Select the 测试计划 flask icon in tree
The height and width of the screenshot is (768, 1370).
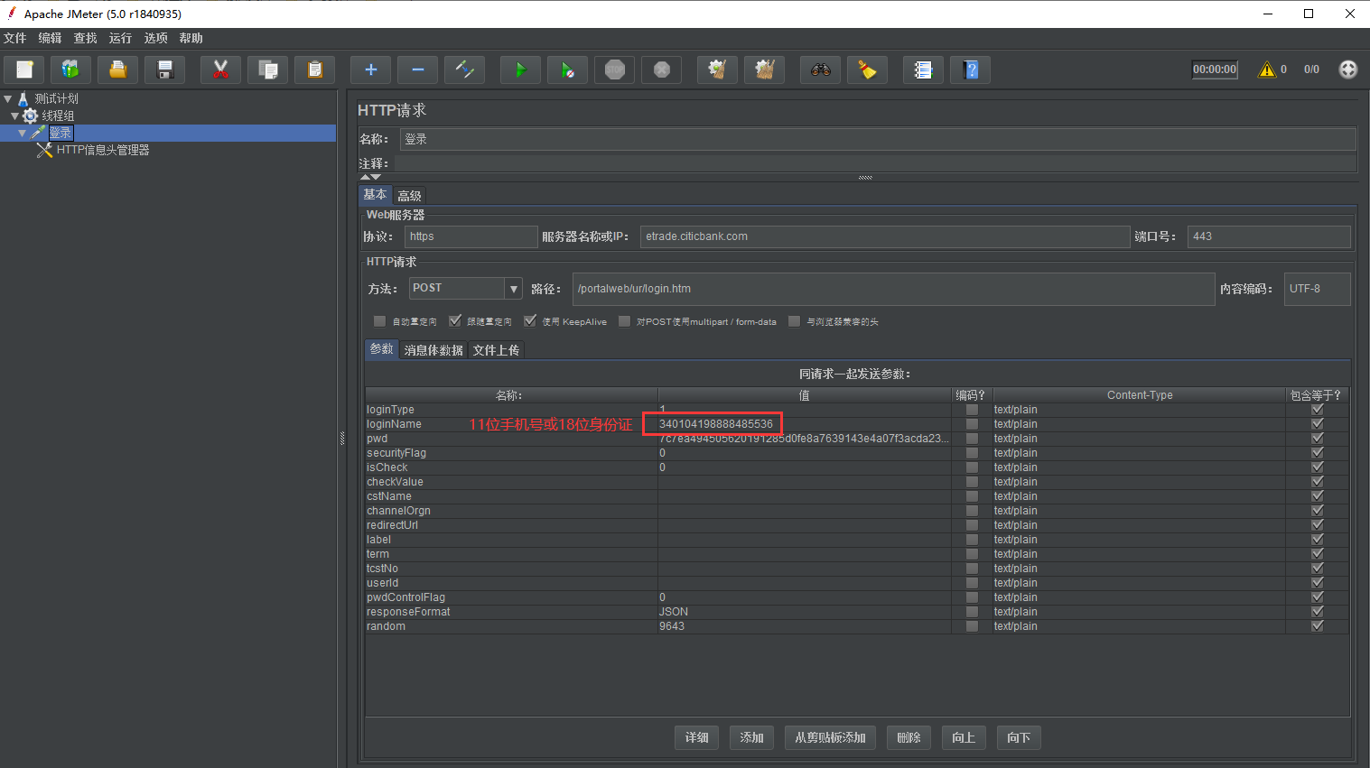click(23, 99)
